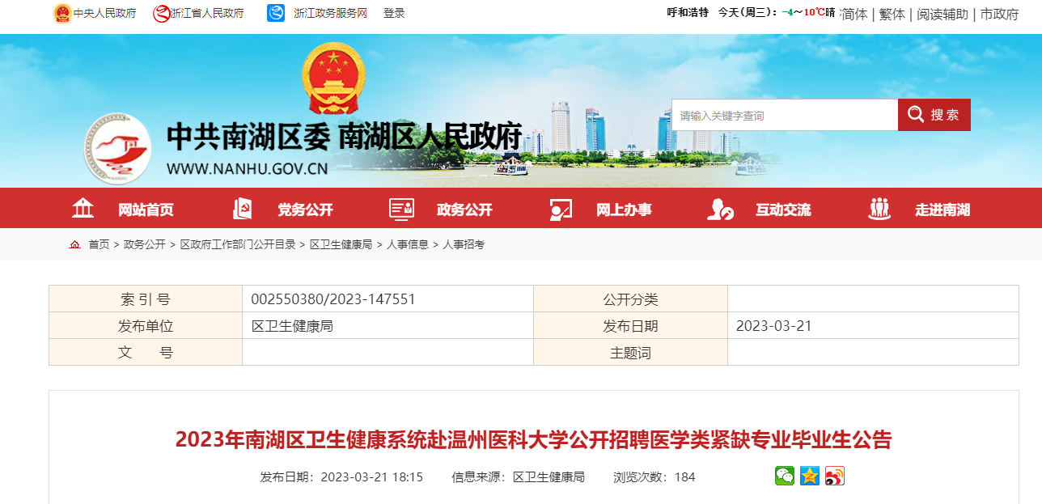Viewport: 1042px width, 504px height.
Task: Open 走进南湖 in main navigation
Action: pyautogui.click(x=942, y=210)
